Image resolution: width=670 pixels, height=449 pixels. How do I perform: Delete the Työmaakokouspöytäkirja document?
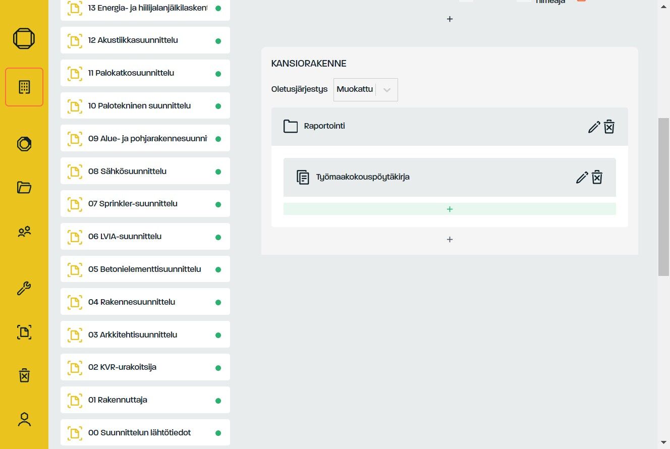pyautogui.click(x=597, y=177)
